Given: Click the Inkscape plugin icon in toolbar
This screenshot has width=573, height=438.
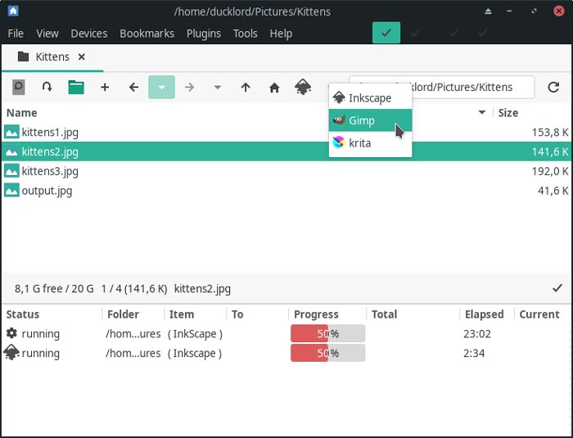Looking at the screenshot, I should [303, 87].
